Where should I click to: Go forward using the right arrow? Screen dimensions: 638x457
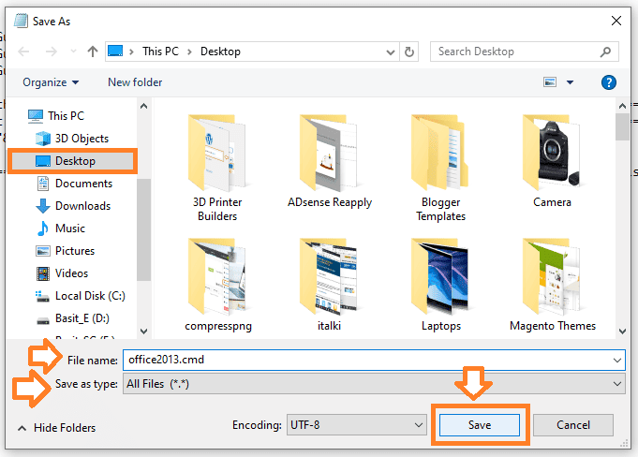pos(51,52)
